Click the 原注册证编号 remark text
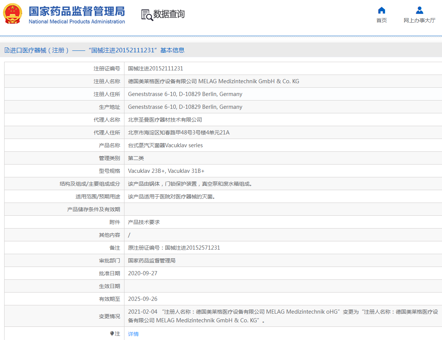 click(174, 248)
